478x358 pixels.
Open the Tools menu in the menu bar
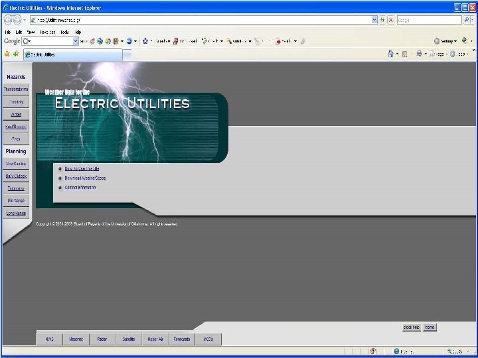[x=64, y=32]
